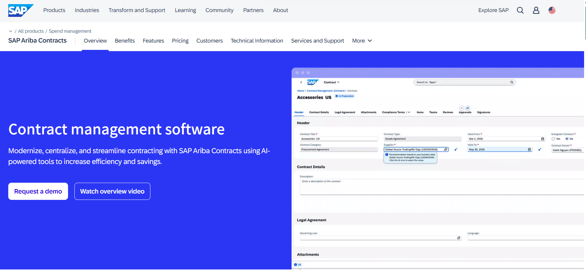
Task: Select the Overview tab
Action: pos(95,41)
